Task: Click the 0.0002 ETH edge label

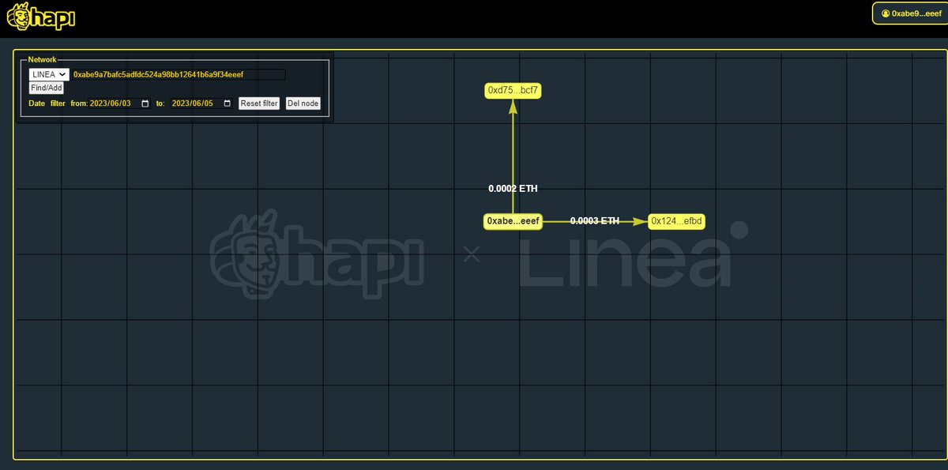Action: [x=513, y=189]
